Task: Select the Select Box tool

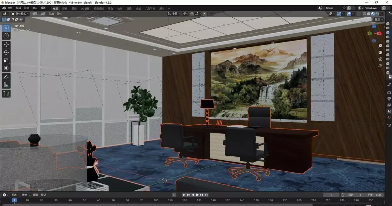Action: [6, 28]
